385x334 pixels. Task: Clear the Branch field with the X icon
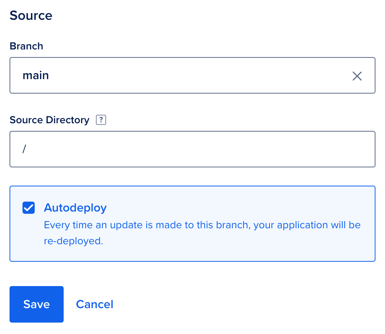pyautogui.click(x=357, y=76)
